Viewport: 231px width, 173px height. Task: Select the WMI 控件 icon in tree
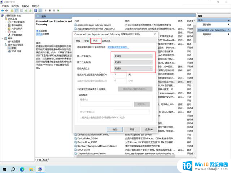[x=9, y=51]
